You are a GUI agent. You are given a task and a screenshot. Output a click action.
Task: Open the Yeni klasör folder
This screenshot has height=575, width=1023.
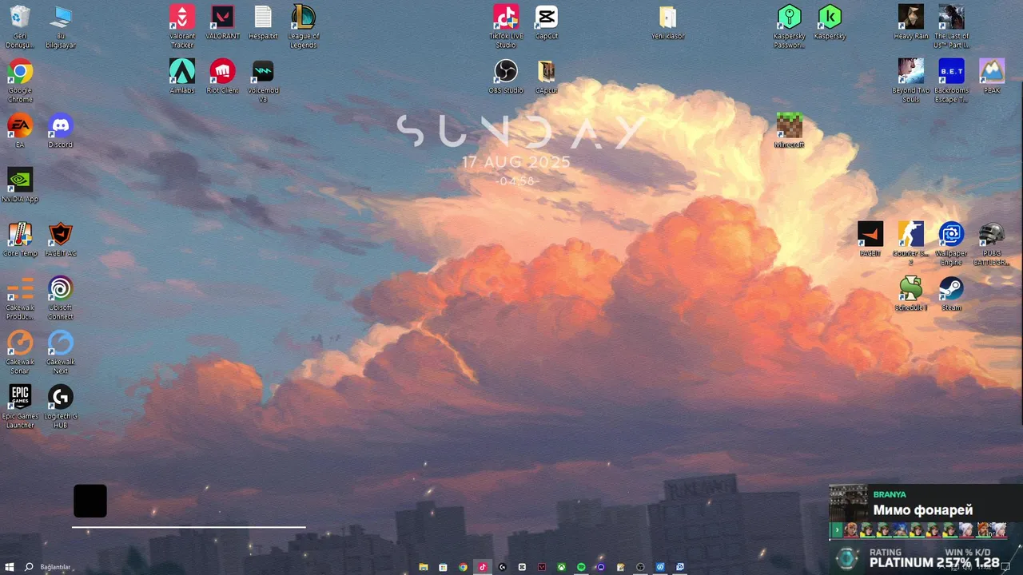click(x=668, y=22)
